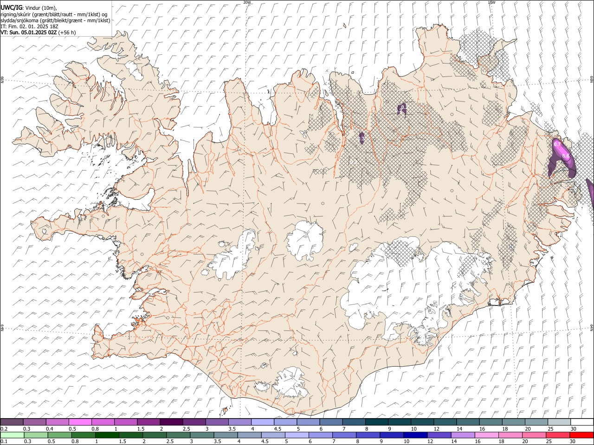Select the violet 12 swatch in the rain legend
Image resolution: width=594 pixels, height=445 pixels.
coord(439,435)
